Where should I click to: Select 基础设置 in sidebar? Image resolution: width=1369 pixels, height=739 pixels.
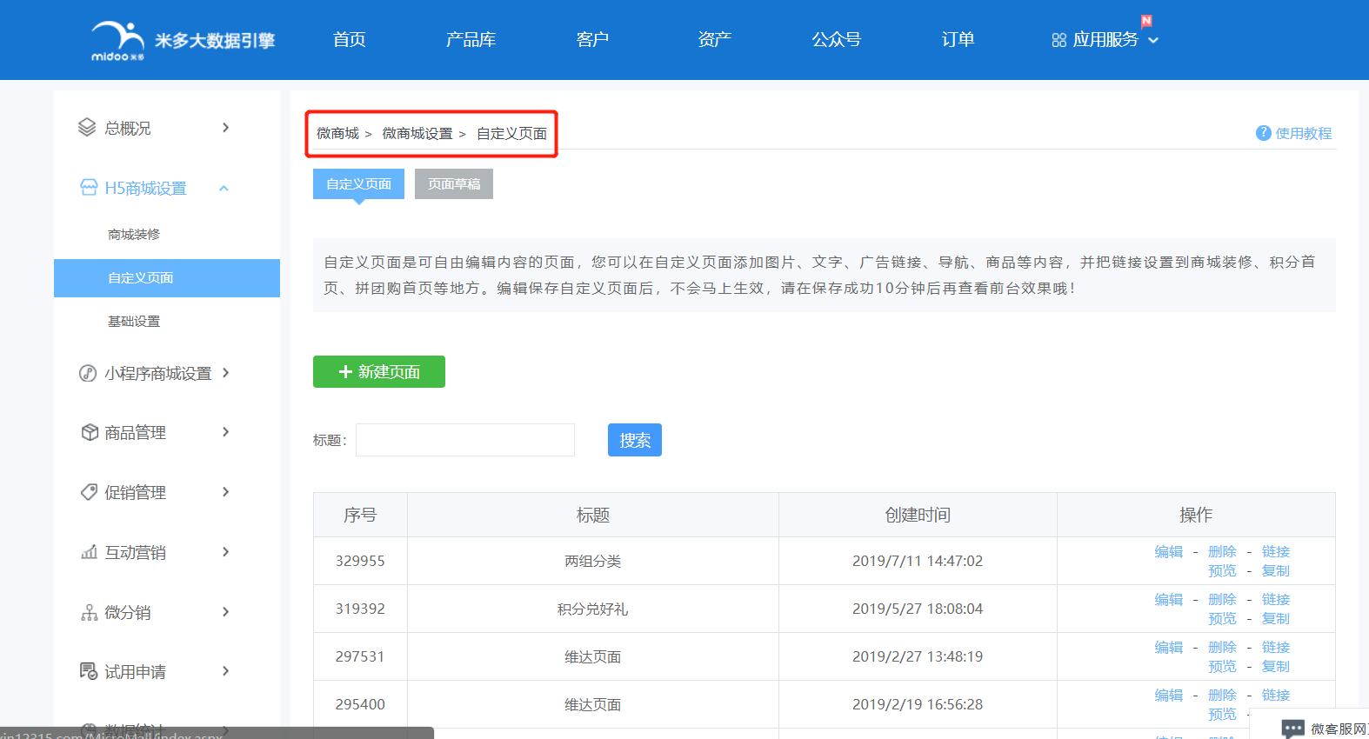134,322
